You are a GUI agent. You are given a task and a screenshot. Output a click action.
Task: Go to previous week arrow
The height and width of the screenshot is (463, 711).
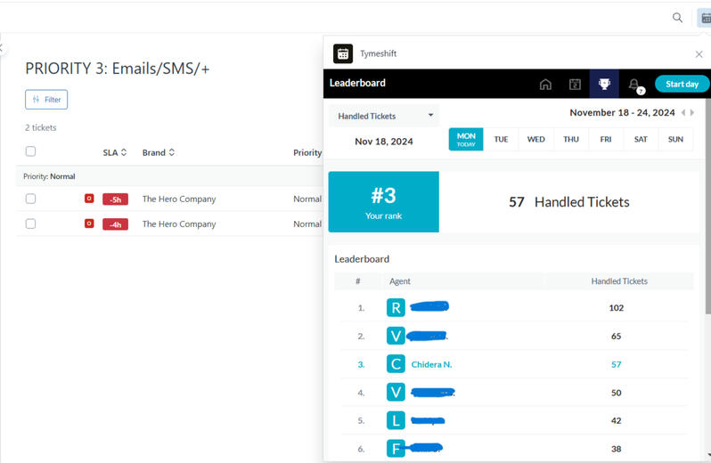point(682,113)
